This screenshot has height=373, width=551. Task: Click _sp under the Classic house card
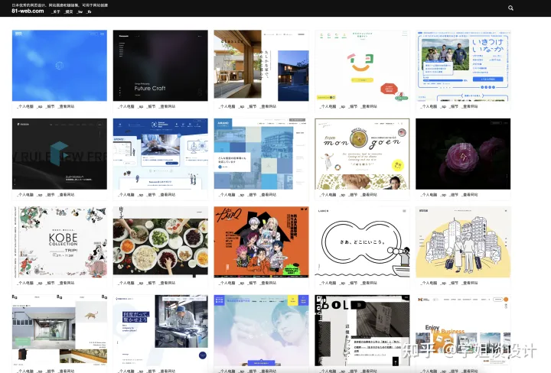[241, 106]
